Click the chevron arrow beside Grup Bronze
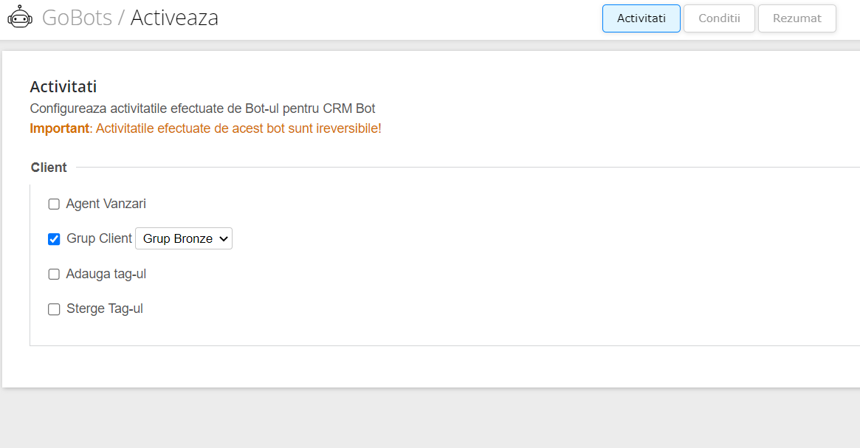The height and width of the screenshot is (448, 860). point(223,238)
